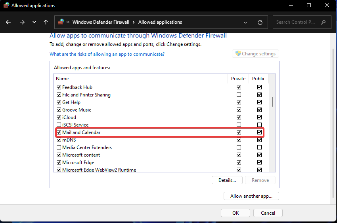Screen dimensions: 337x223
Task: Go up one level with Up arrow
Action: [46, 22]
